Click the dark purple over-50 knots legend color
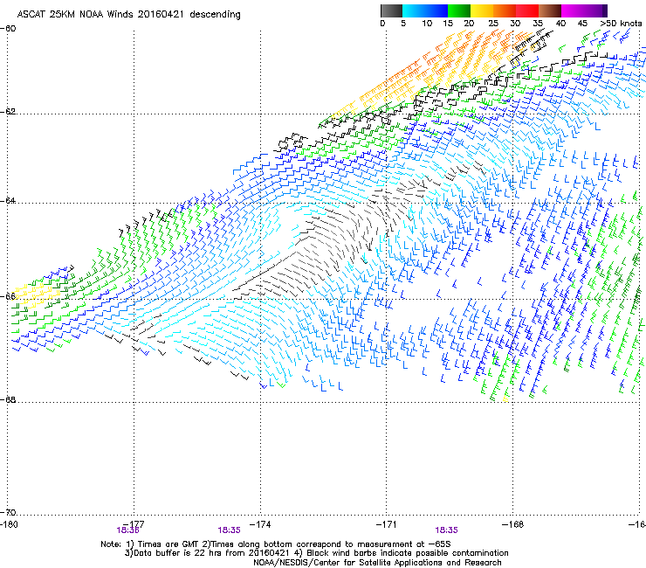646x568 pixels. [605, 10]
